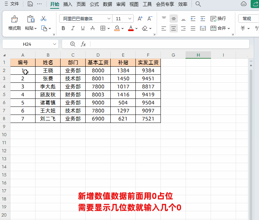
Task: Click the Copy icon
Action: click(44, 28)
